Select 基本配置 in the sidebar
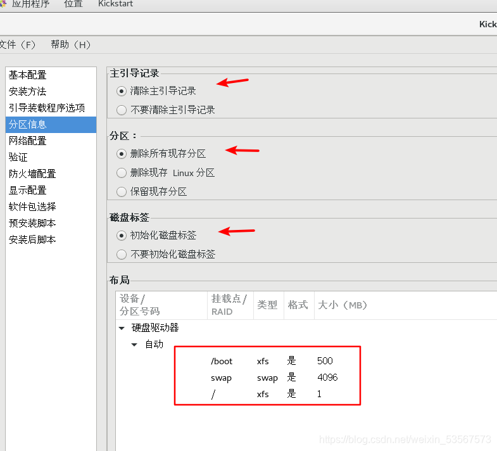Viewport: 497px width, 451px height. (x=51, y=75)
